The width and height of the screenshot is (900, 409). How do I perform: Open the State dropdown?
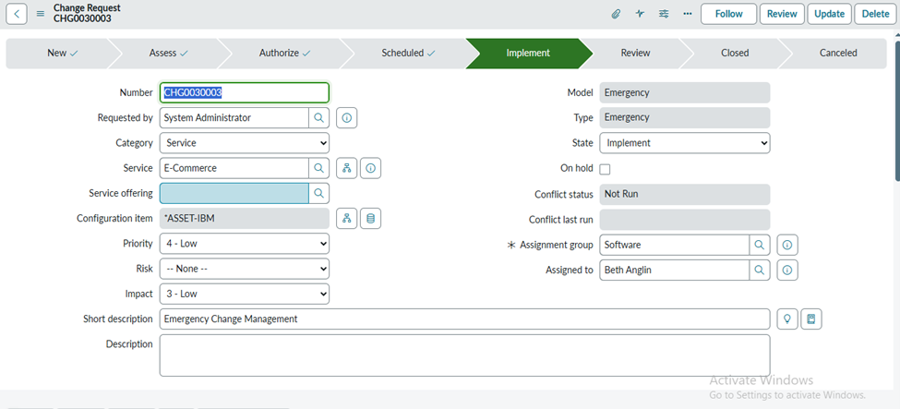pyautogui.click(x=685, y=143)
